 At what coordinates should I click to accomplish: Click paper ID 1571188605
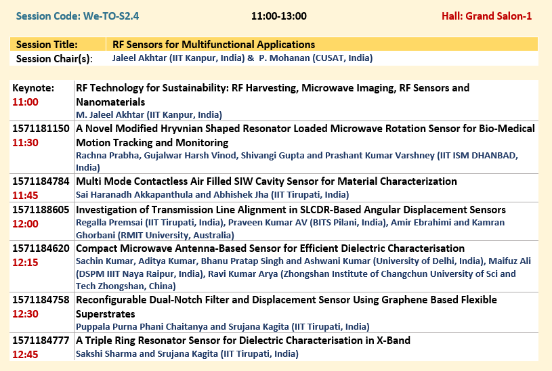click(41, 210)
